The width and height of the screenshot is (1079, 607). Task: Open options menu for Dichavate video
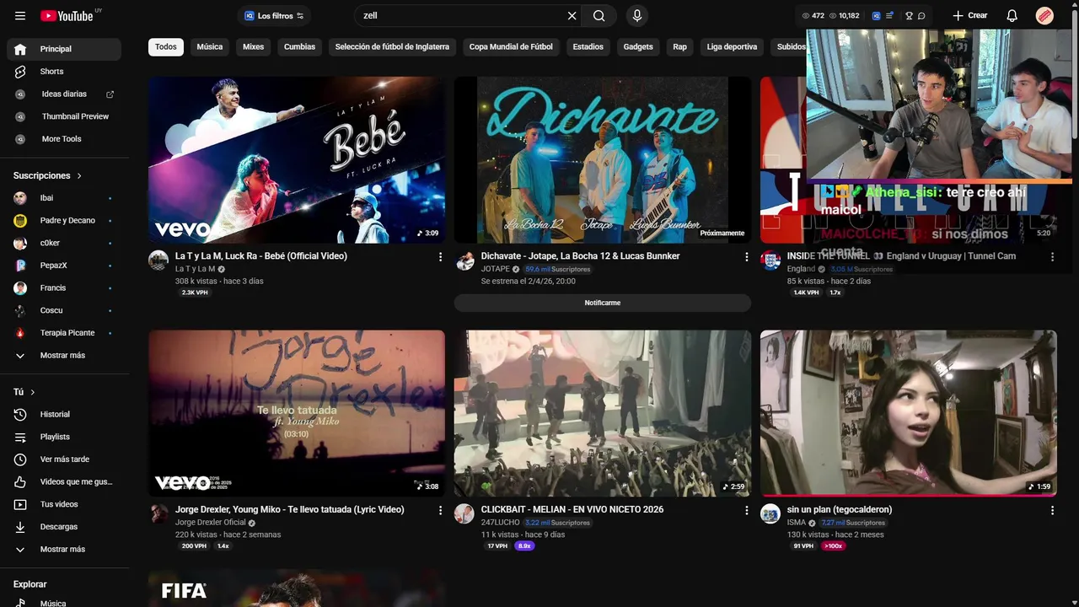(x=746, y=256)
